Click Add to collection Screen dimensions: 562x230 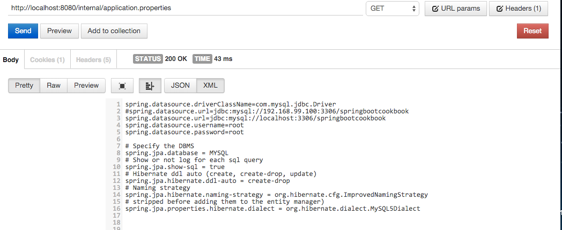114,31
